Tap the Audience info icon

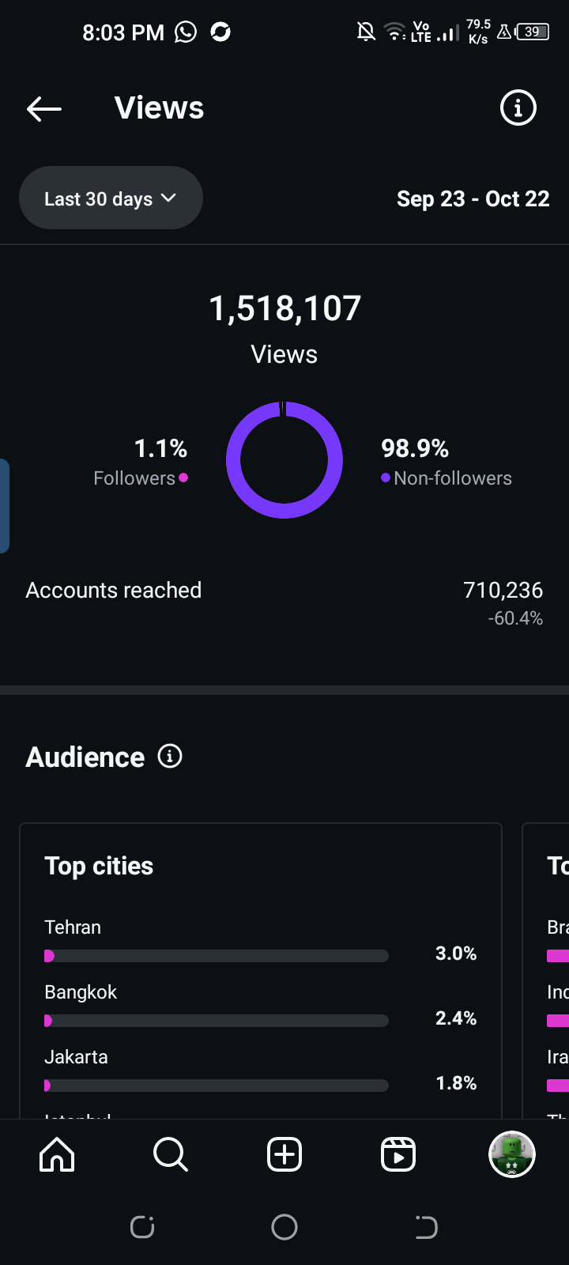click(170, 757)
